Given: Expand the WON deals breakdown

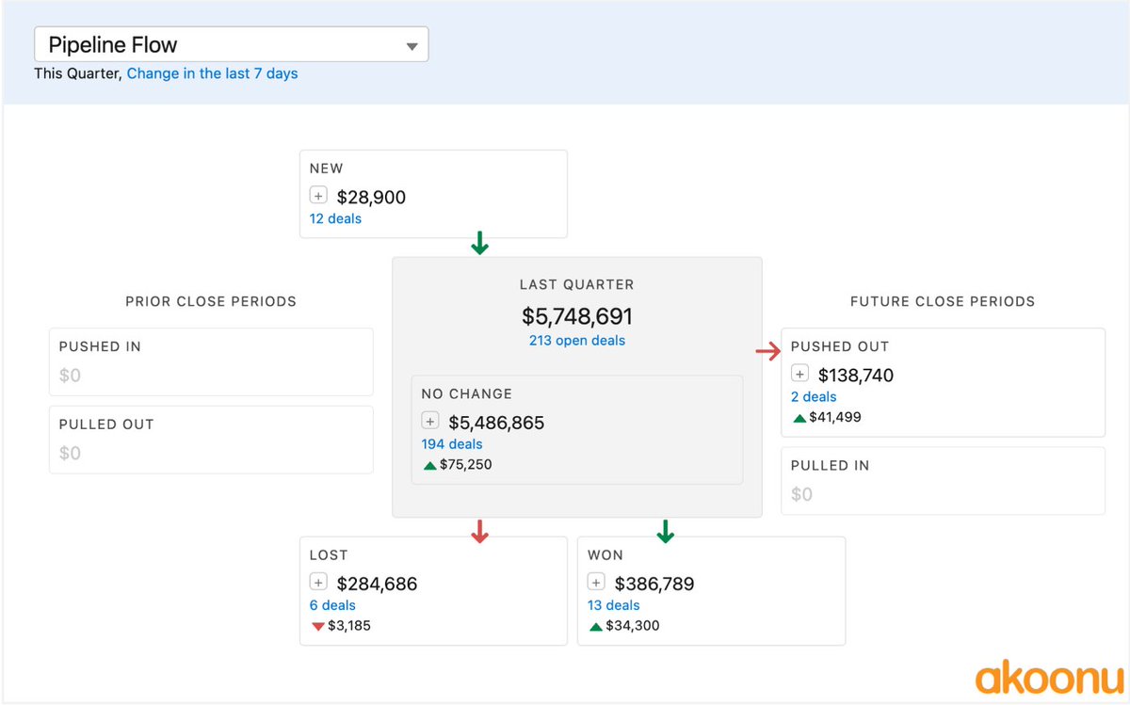Looking at the screenshot, I should pyautogui.click(x=595, y=584).
